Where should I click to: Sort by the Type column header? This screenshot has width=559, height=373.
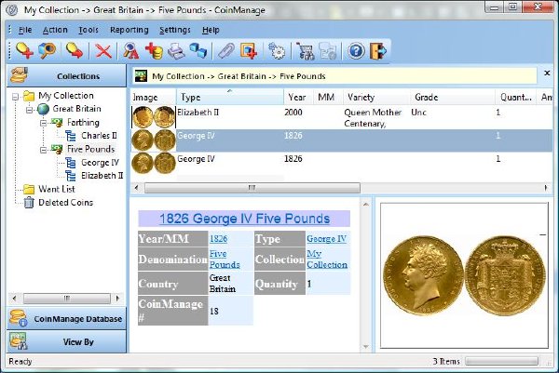coord(230,97)
